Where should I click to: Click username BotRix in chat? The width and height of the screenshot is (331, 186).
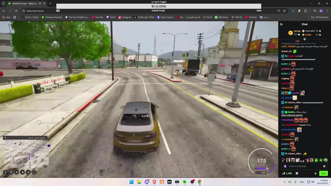point(291,112)
